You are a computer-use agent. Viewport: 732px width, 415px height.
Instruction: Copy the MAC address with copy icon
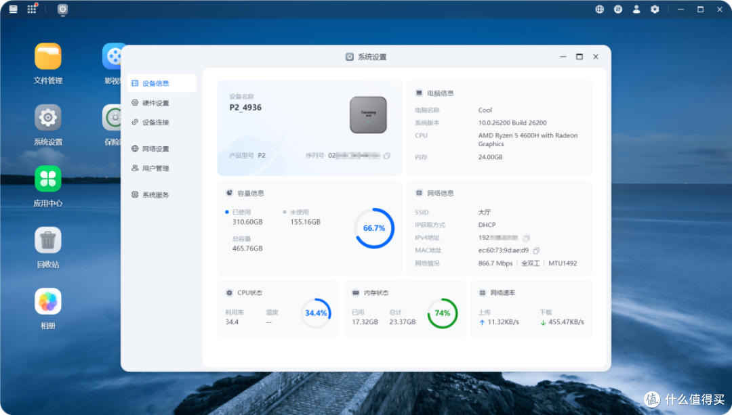click(x=536, y=250)
